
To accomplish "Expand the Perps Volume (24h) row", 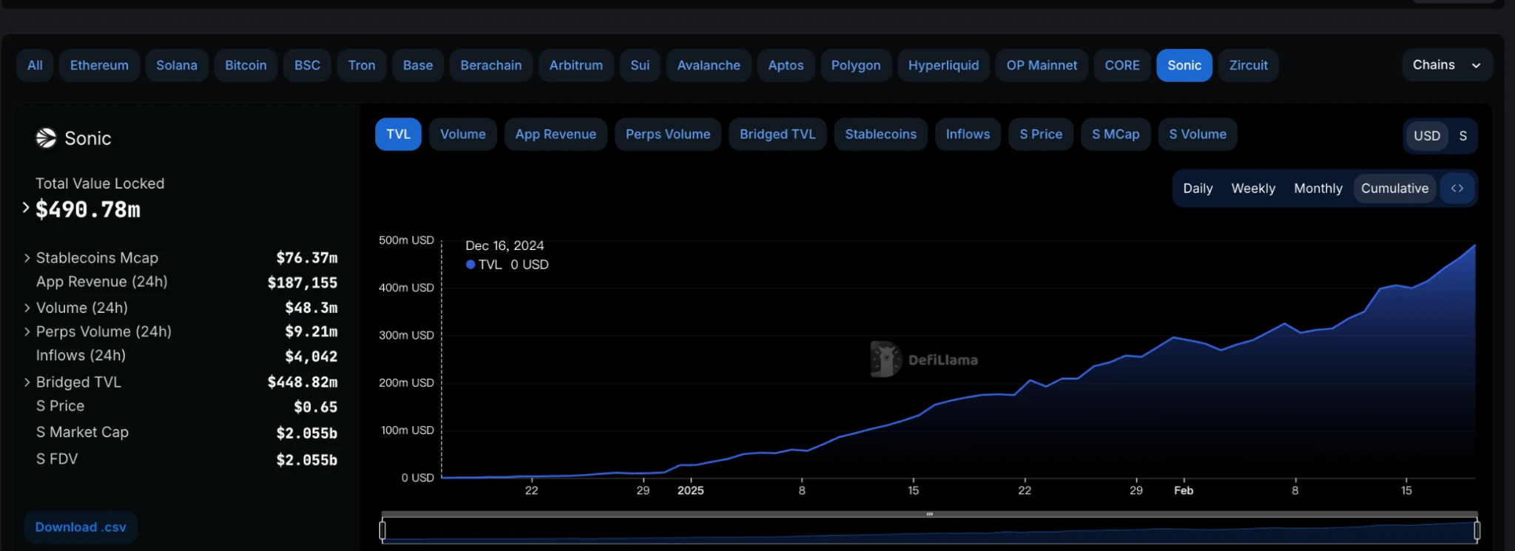I will click(x=27, y=332).
